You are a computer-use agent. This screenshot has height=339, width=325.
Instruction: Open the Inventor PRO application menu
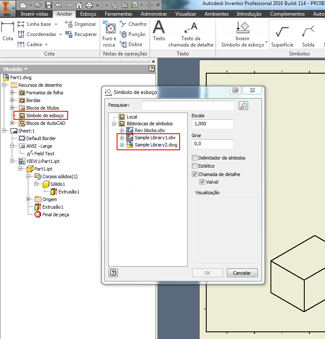click(x=8, y=8)
